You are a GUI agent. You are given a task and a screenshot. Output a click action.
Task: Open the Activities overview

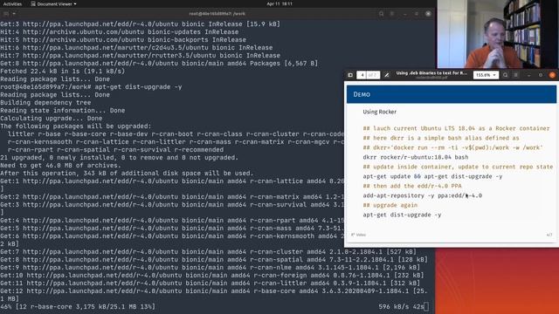coord(12,3)
